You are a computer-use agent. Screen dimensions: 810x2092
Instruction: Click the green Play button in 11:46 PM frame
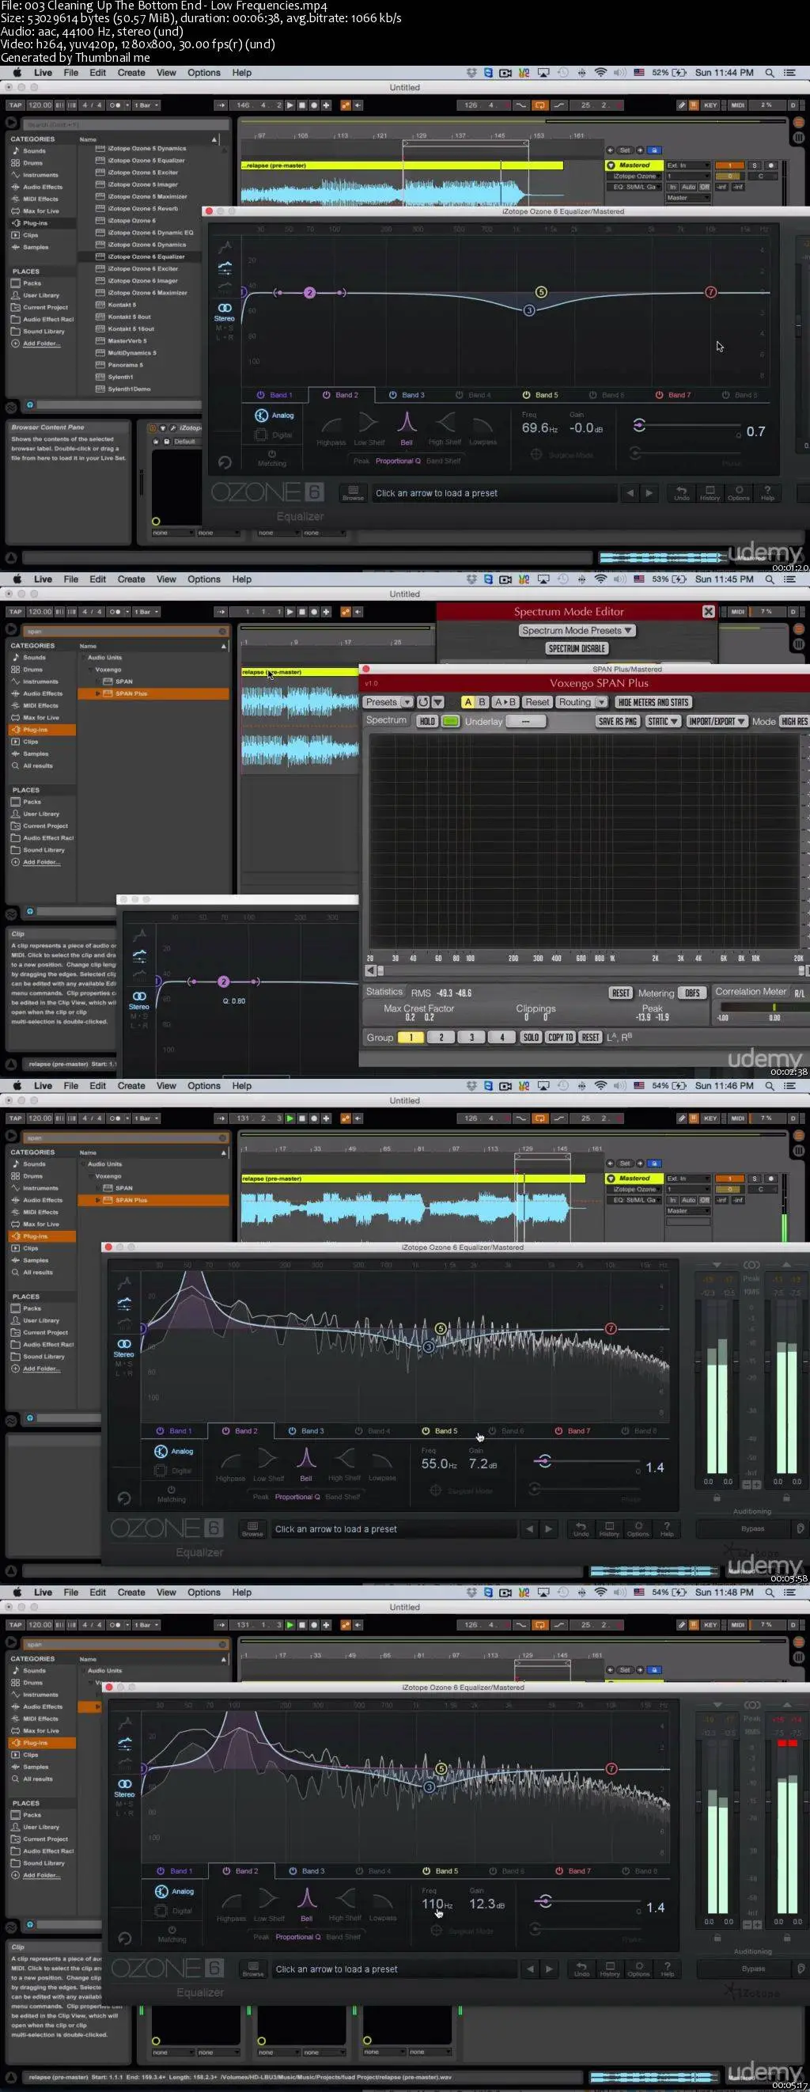(x=289, y=1118)
